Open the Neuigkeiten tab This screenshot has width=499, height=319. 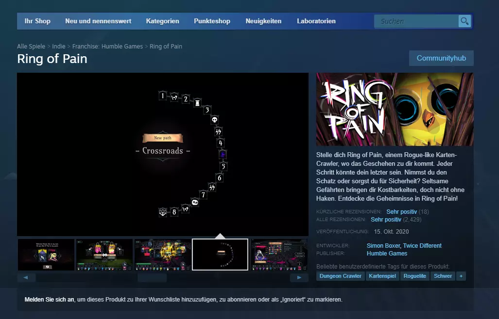[x=263, y=21]
